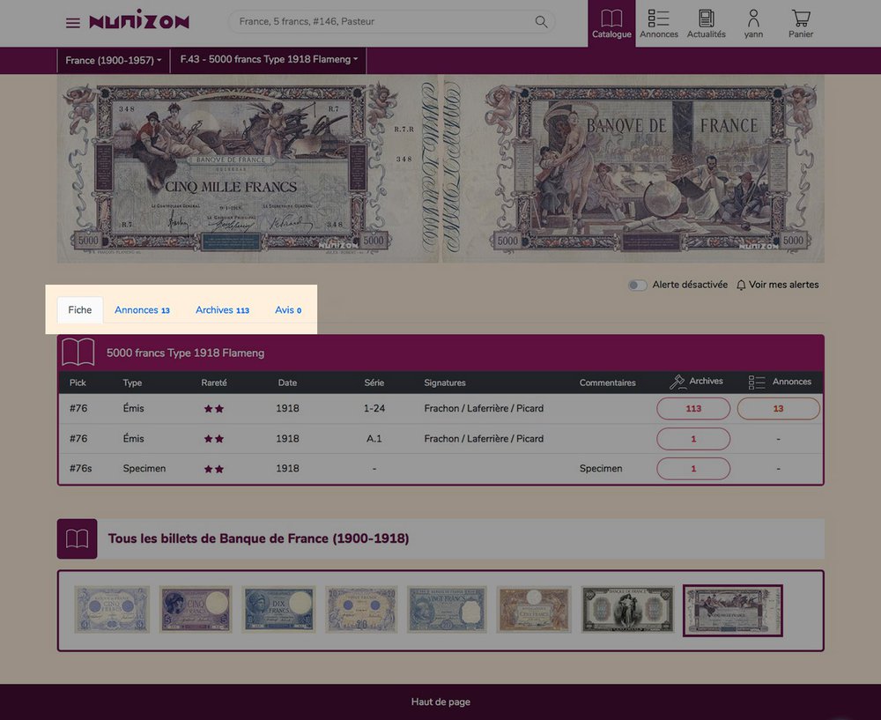The image size is (881, 720).
Task: Expand the F.43 - 5000 francs Type 1918 dropdown
Action: (x=269, y=60)
